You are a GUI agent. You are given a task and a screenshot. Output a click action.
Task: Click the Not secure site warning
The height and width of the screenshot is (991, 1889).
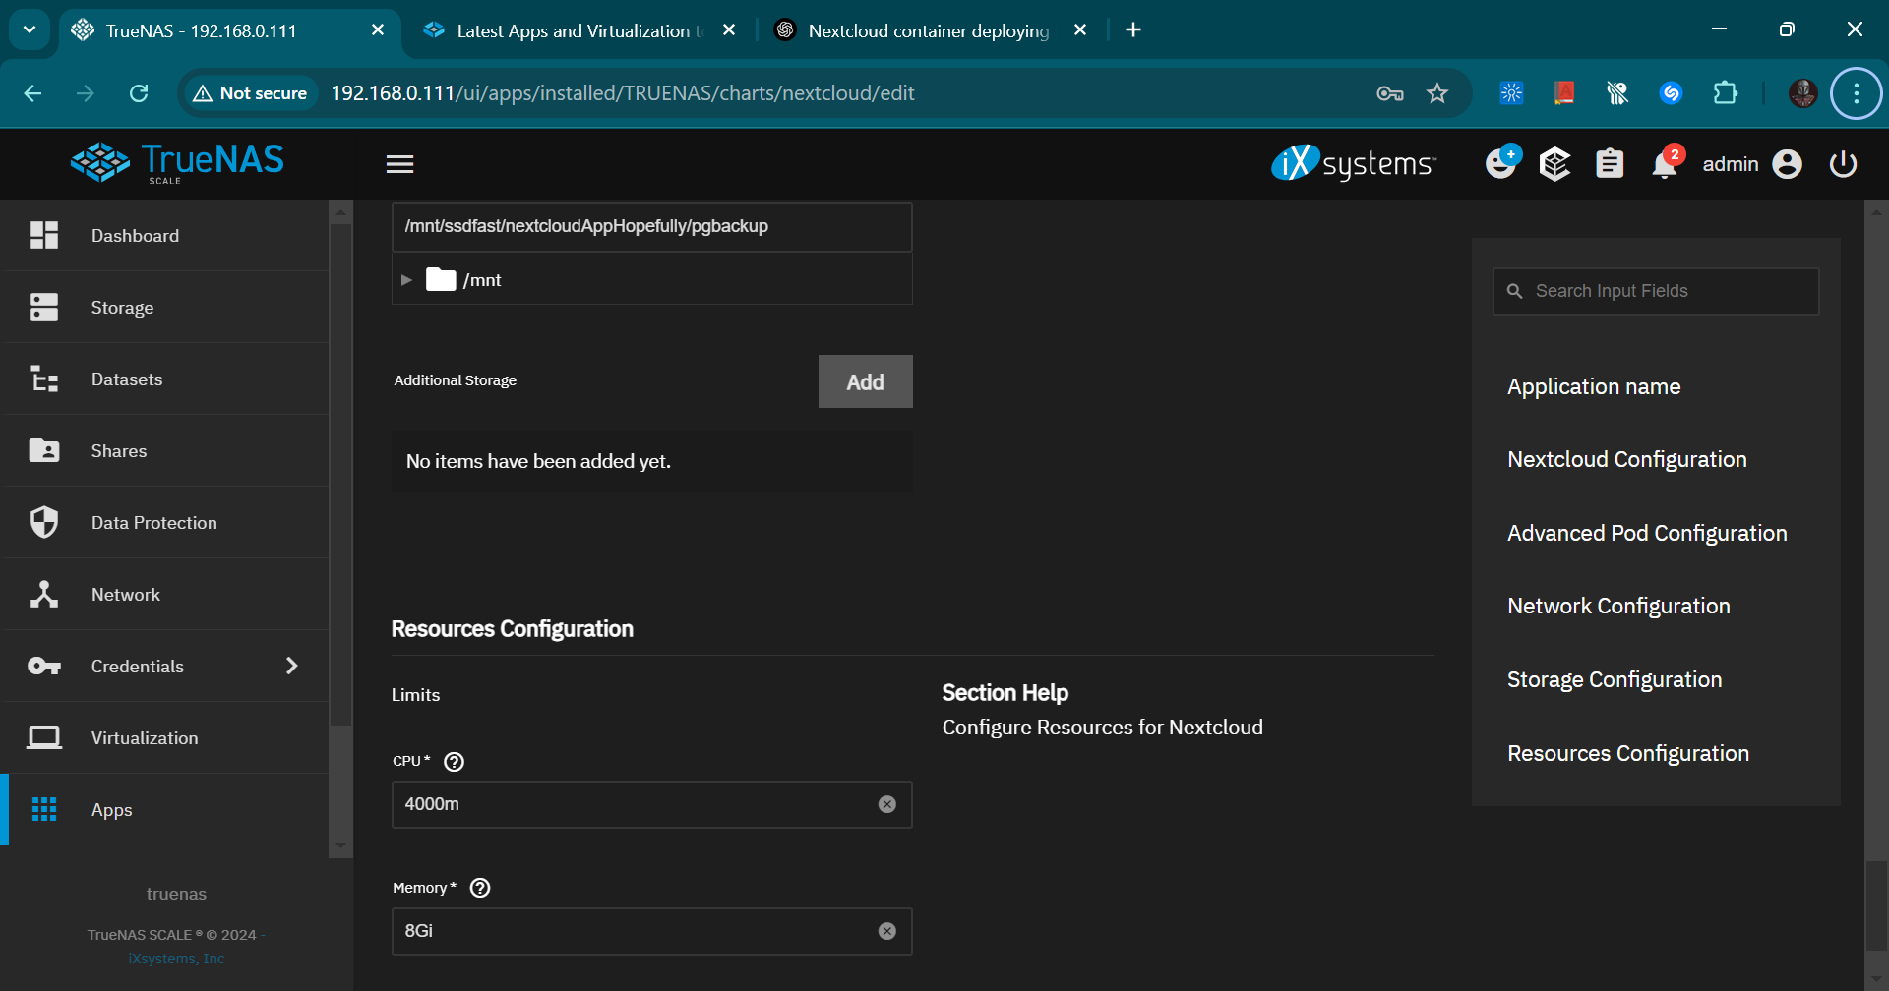coord(251,93)
